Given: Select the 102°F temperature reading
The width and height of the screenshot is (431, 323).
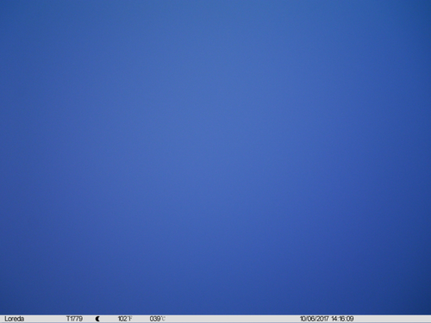Looking at the screenshot, I should pyautogui.click(x=125, y=319).
